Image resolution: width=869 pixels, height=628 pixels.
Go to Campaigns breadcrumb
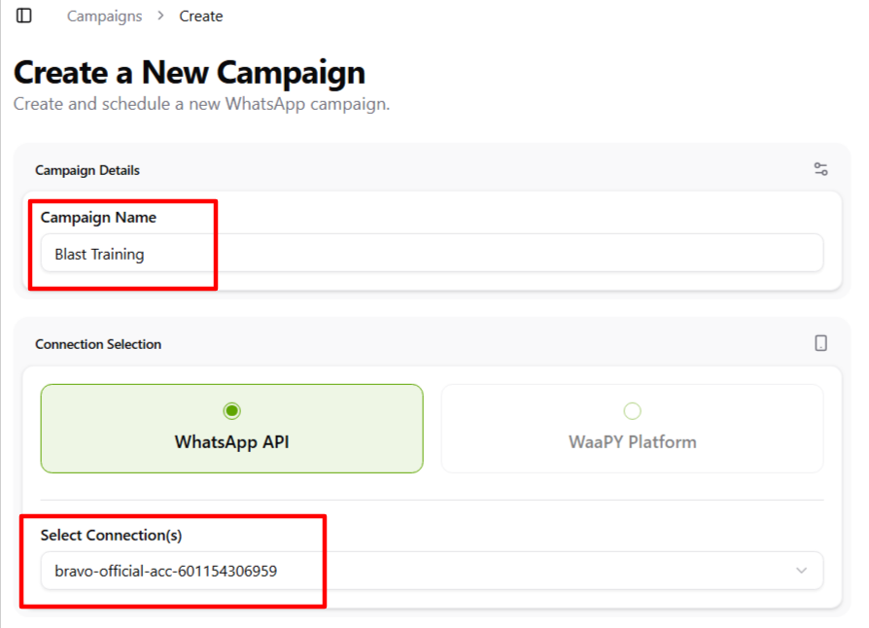pyautogui.click(x=104, y=16)
